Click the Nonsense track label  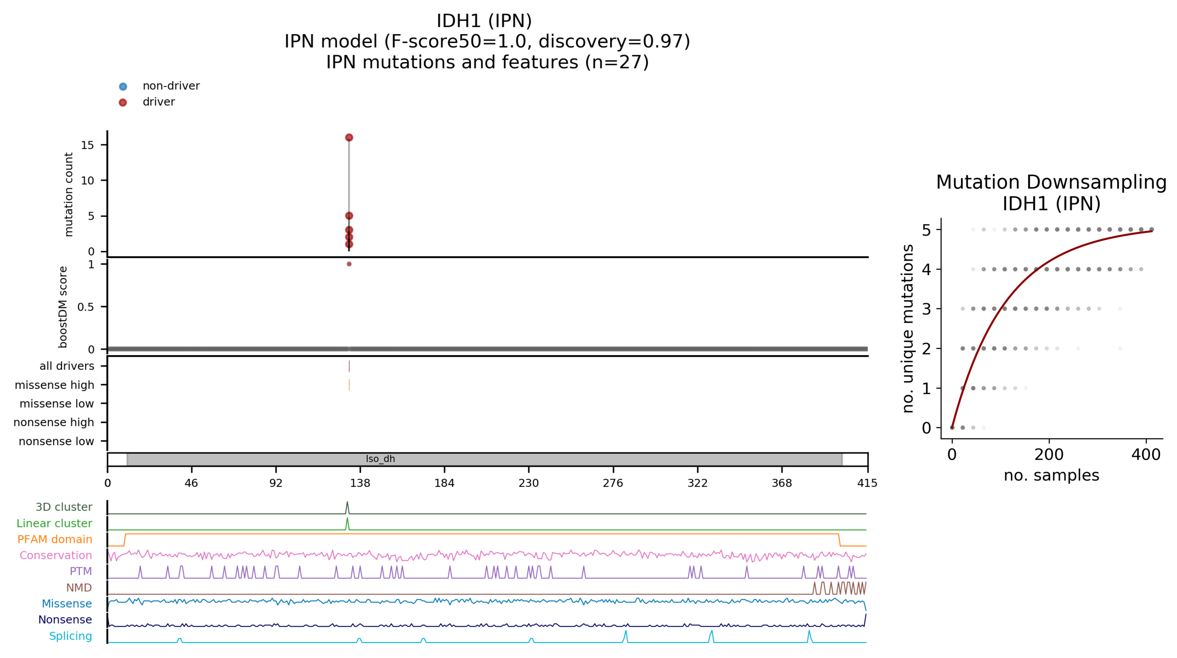point(65,620)
